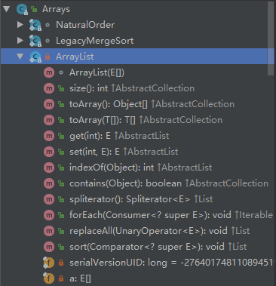Image resolution: width=276 pixels, height=286 pixels.
Task: Expand the NaturalOrder node
Action: (20, 25)
